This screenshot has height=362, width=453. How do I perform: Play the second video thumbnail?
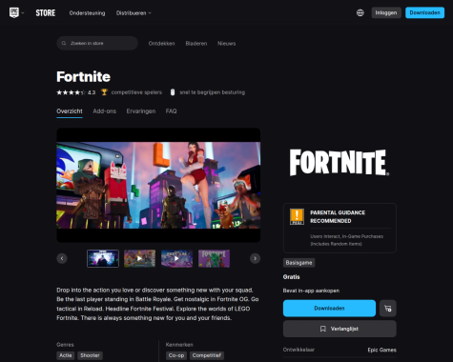[140, 258]
